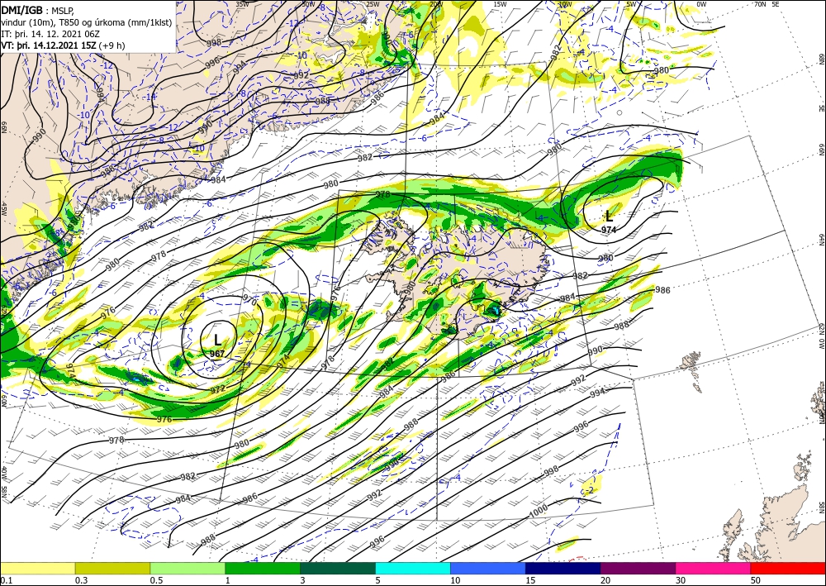This screenshot has width=826, height=586.
Task: Select the '967' low pressure value
Action: (x=217, y=354)
